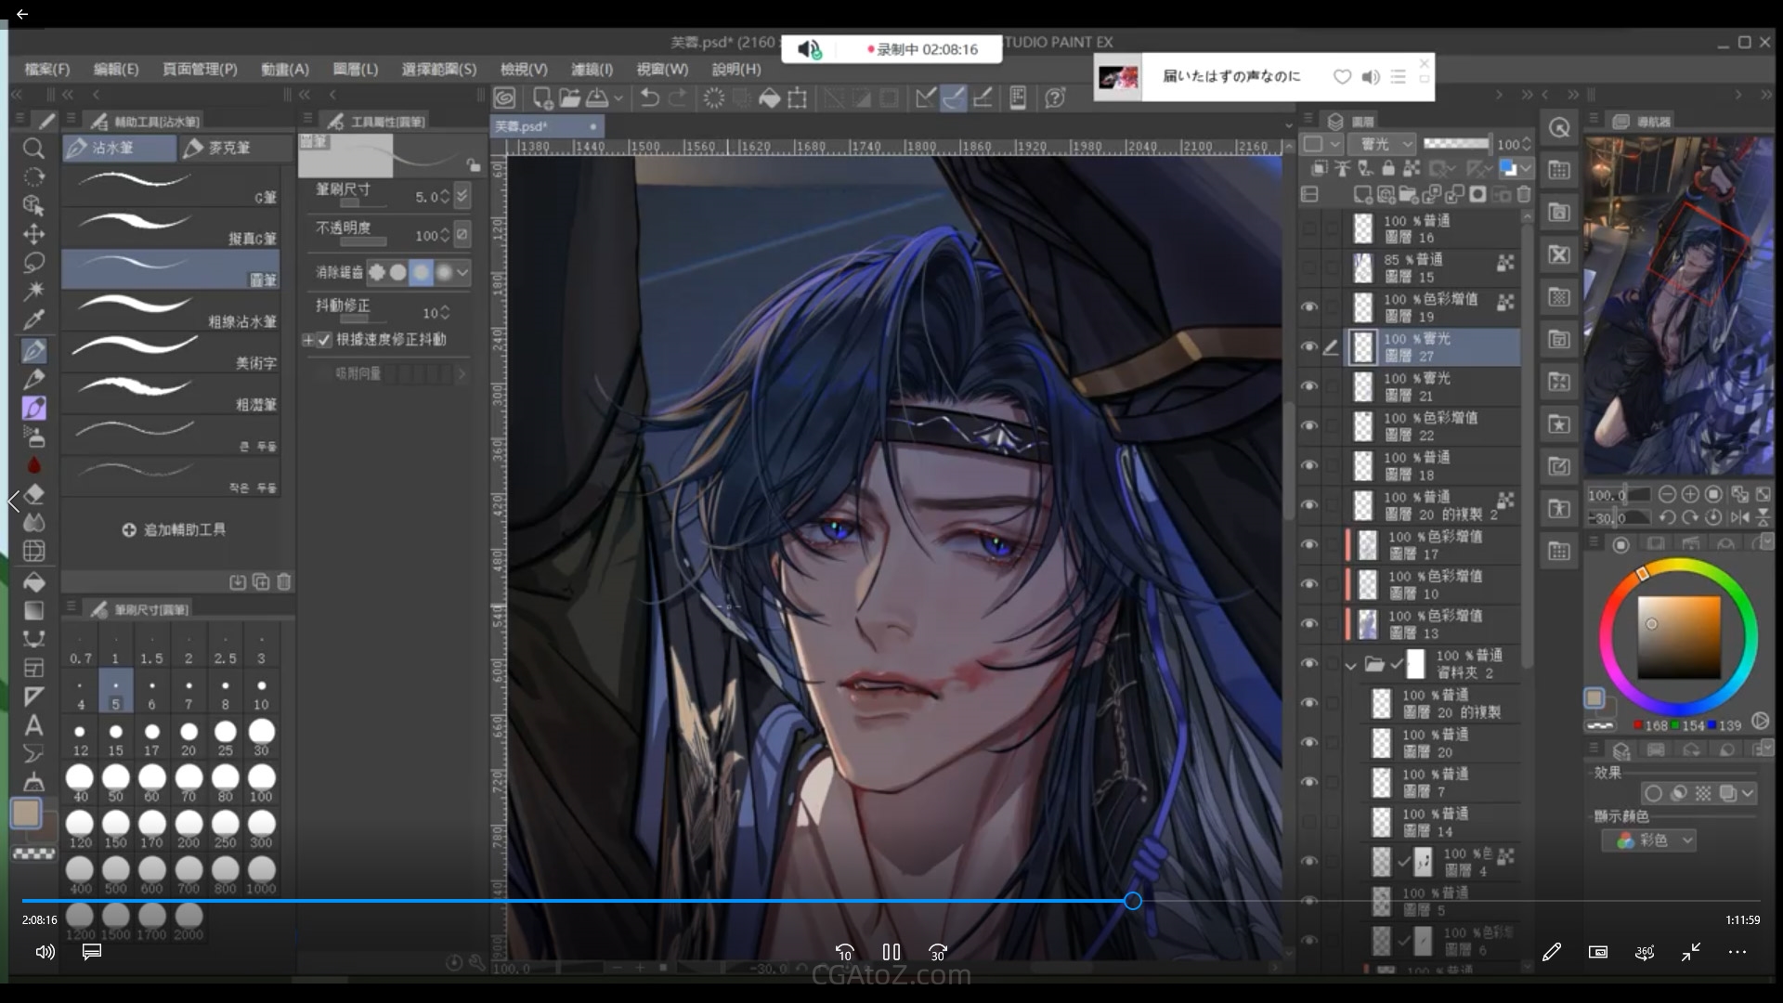
Task: Click the undo arrow in command bar
Action: 649,98
